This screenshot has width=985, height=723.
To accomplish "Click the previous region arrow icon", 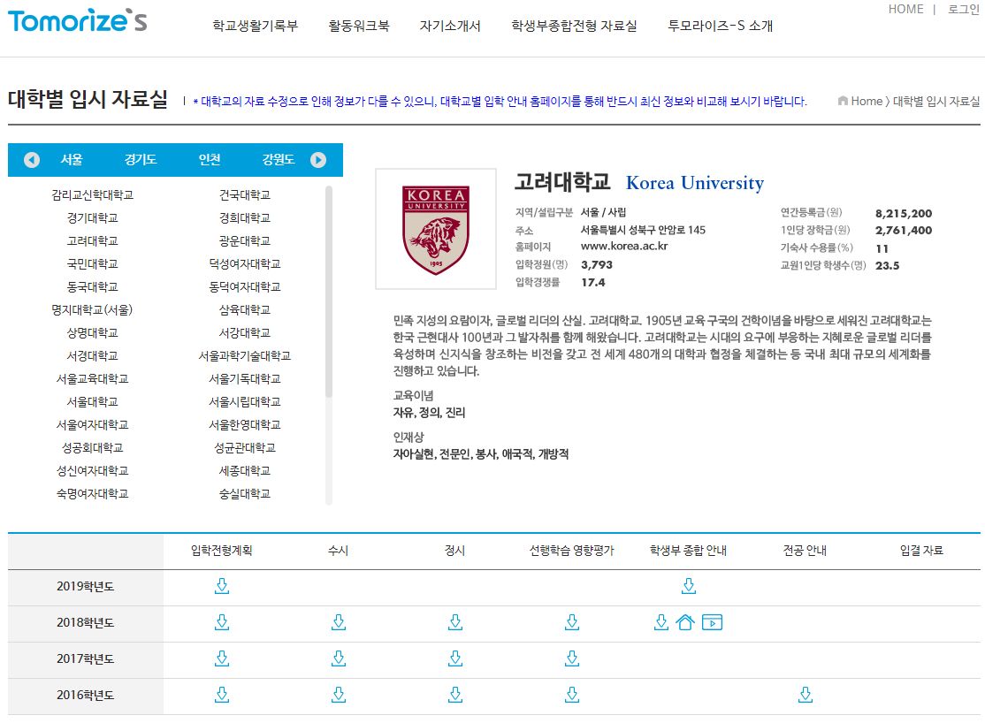I will point(32,160).
